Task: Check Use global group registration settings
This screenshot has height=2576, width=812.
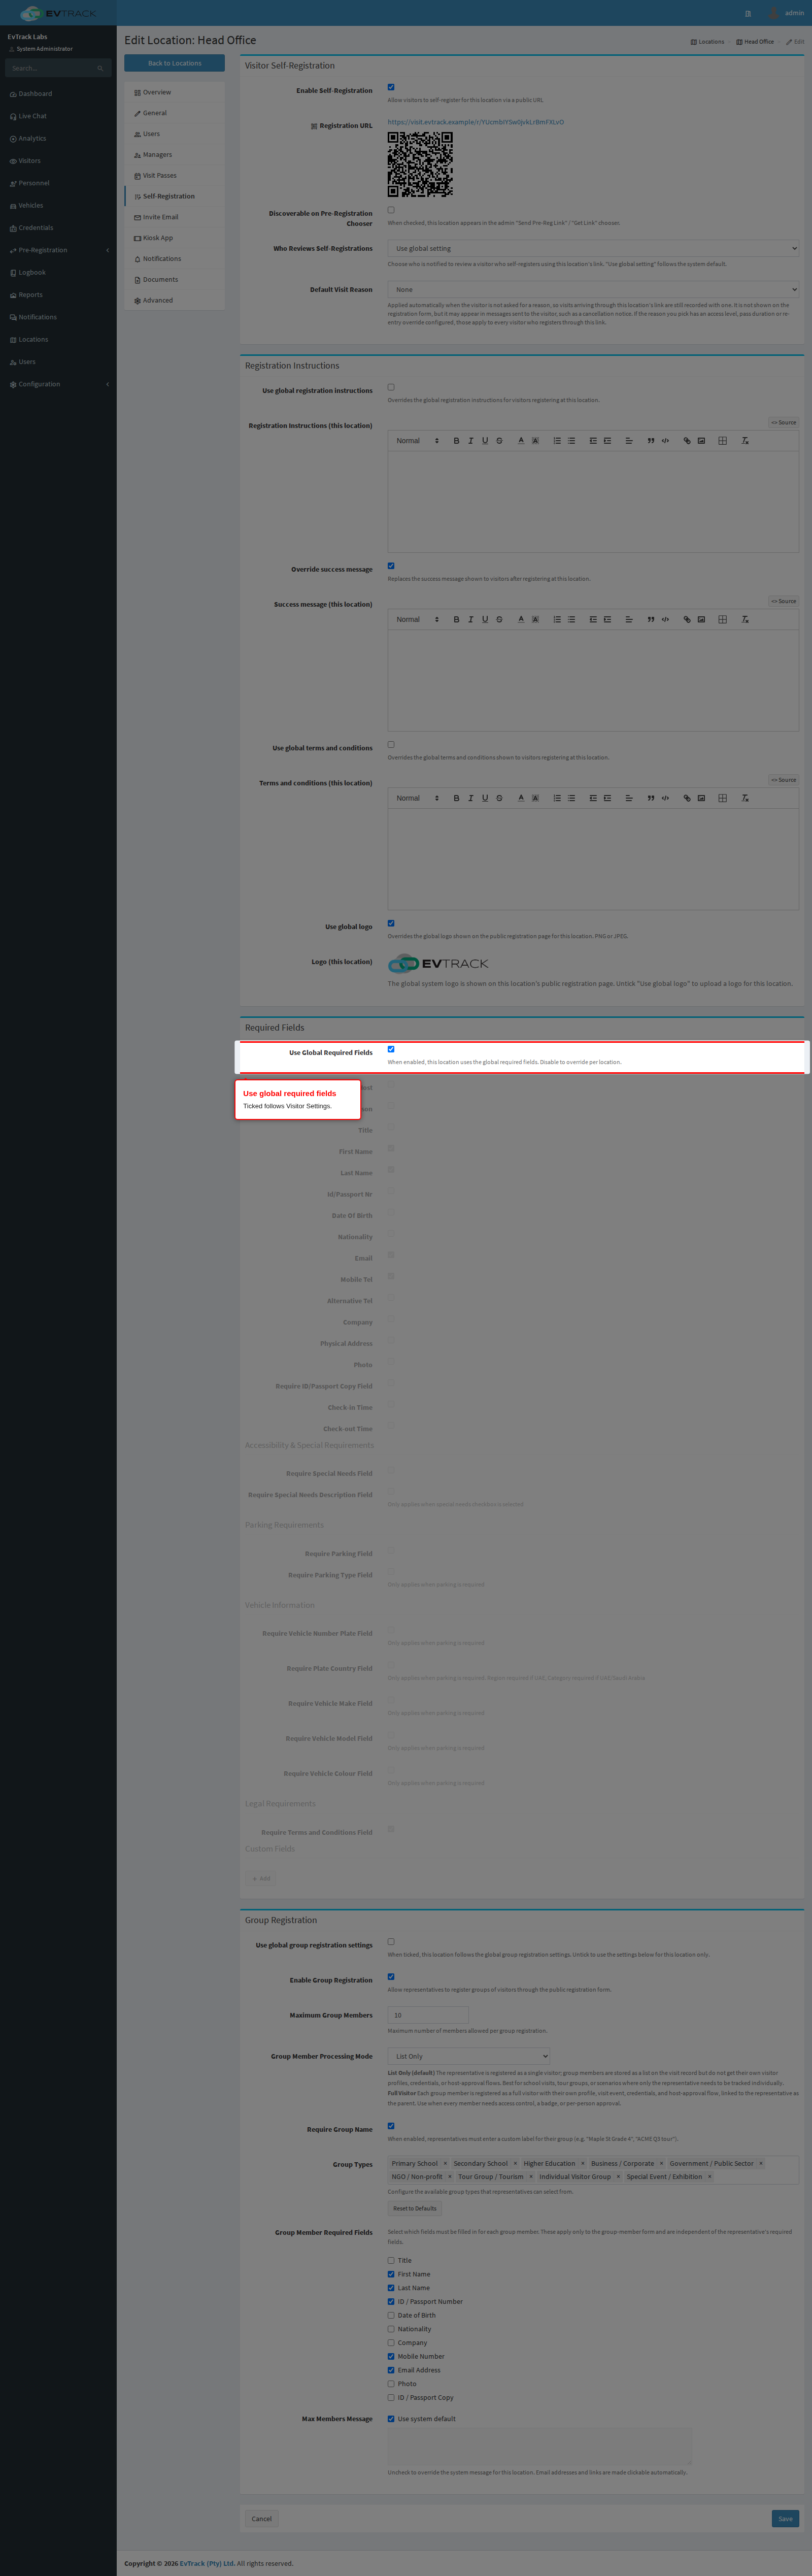Action: 391,1942
